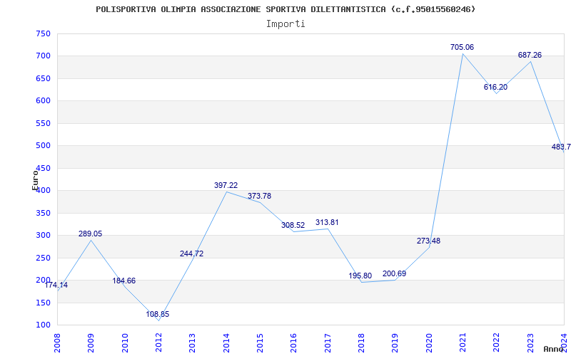Click the 100 y-axis tick label
The height and width of the screenshot is (356, 571).
point(43,325)
